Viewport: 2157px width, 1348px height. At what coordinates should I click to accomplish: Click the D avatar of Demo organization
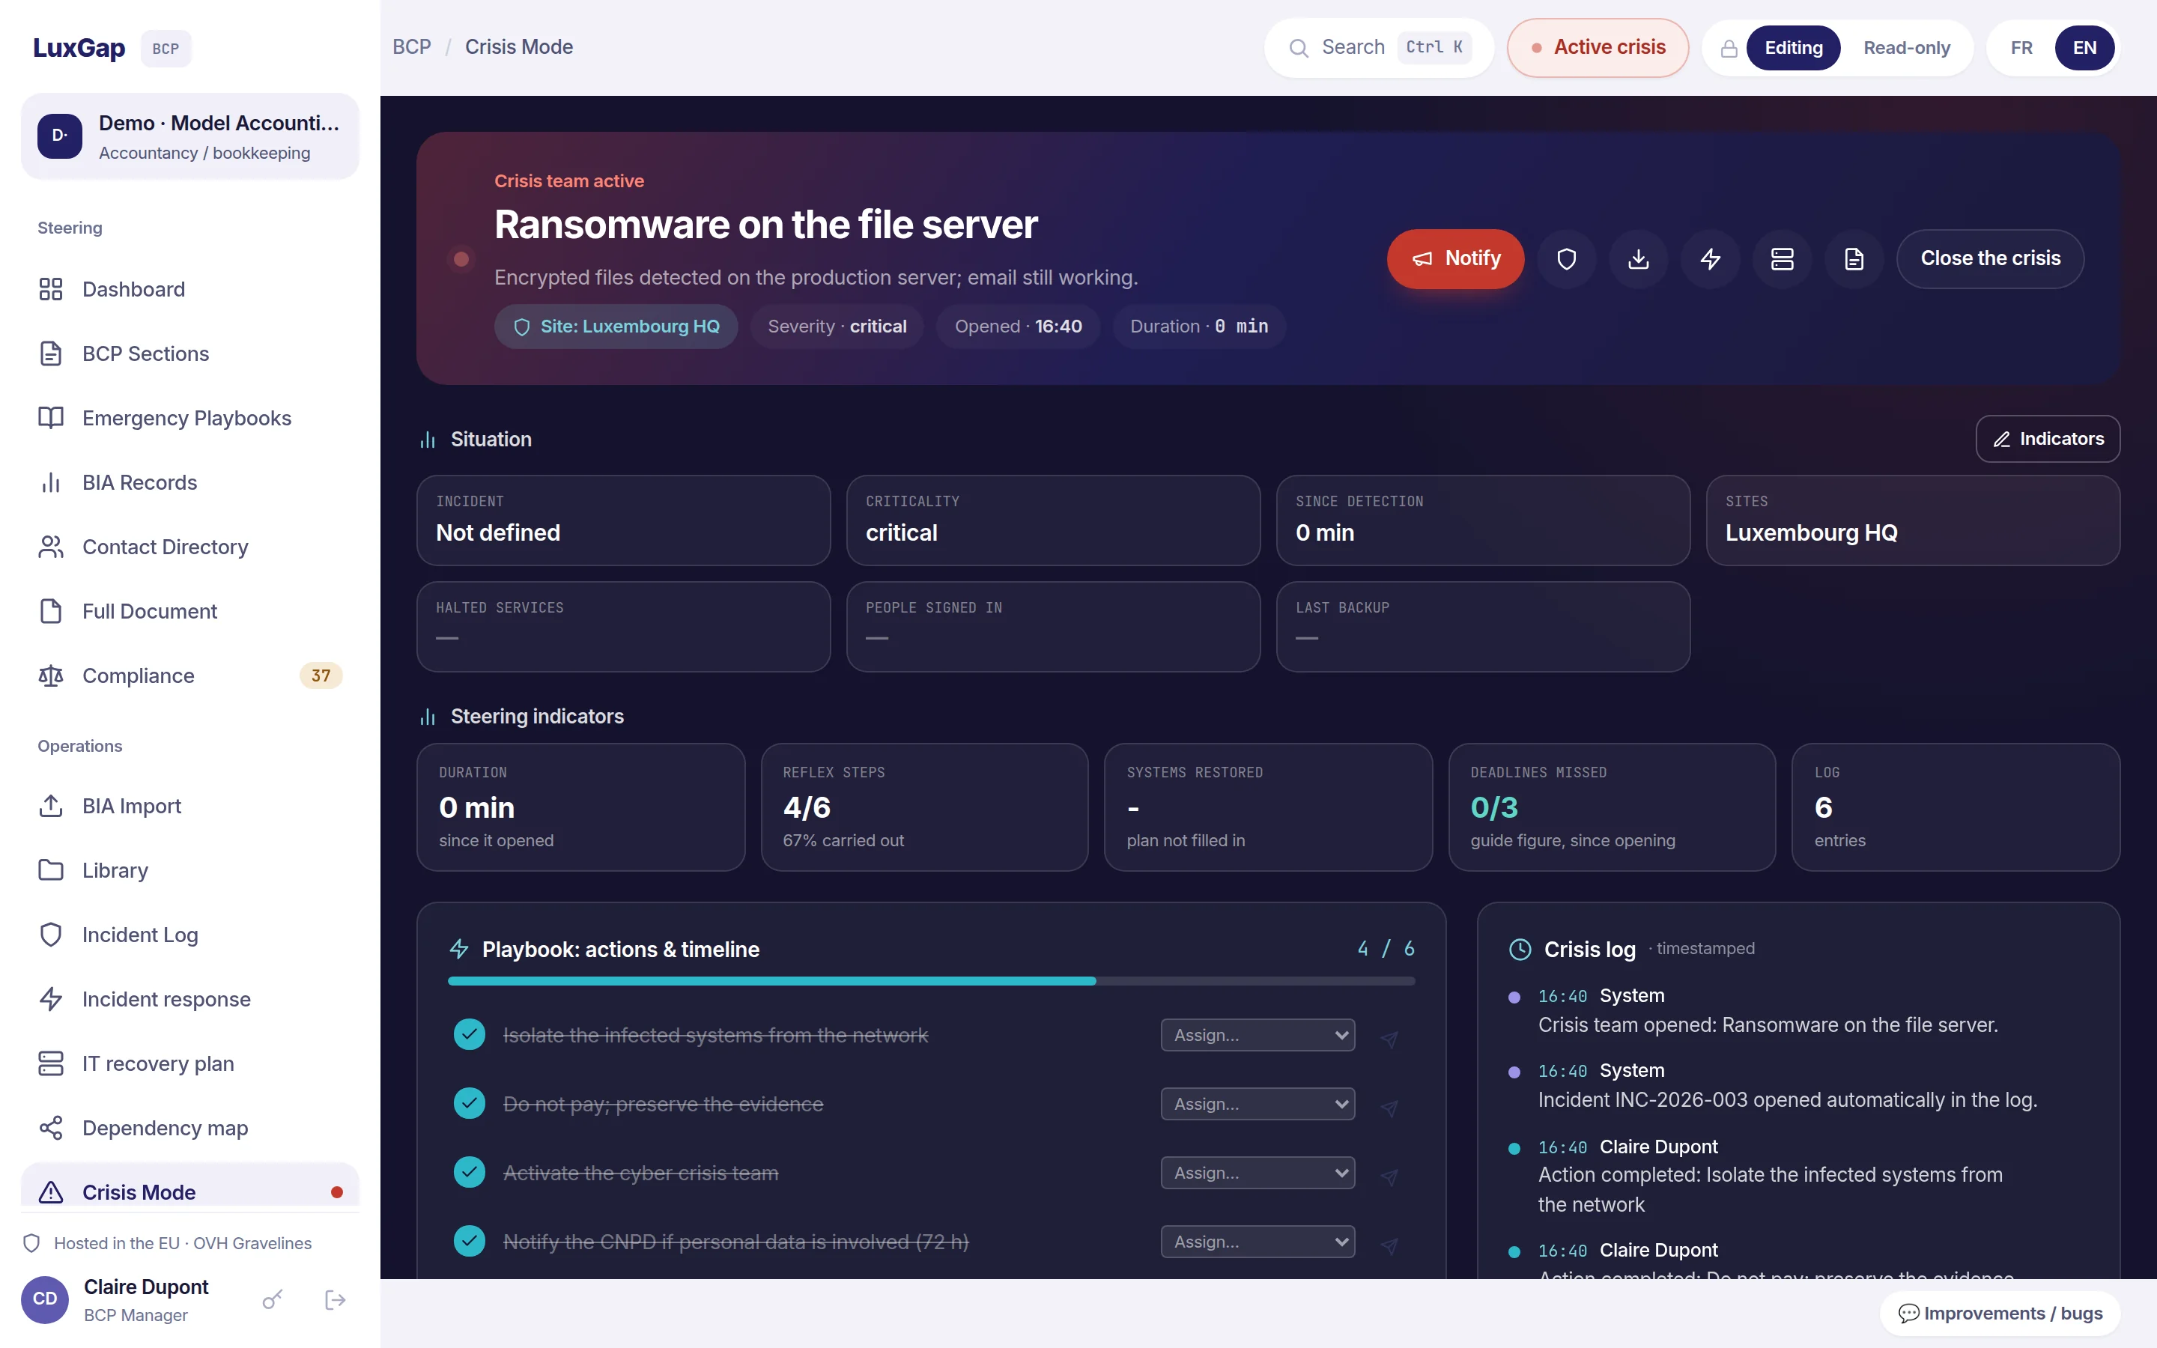coord(60,136)
